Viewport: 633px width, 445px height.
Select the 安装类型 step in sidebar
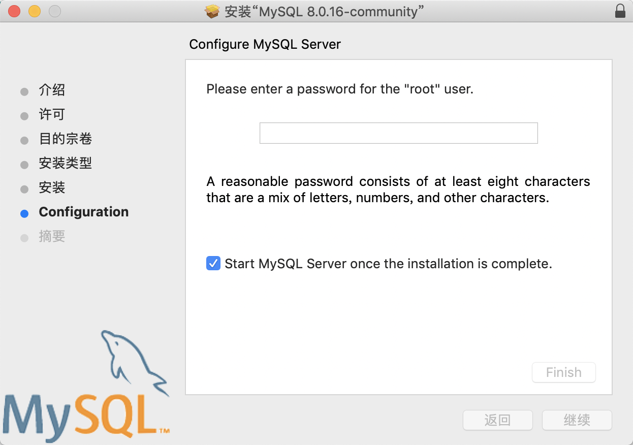[x=65, y=164]
